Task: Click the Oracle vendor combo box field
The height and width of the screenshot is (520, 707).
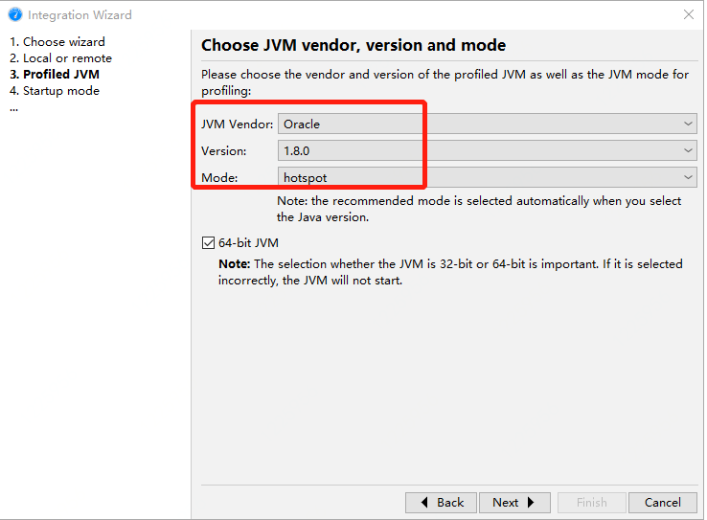Action: [x=479, y=124]
